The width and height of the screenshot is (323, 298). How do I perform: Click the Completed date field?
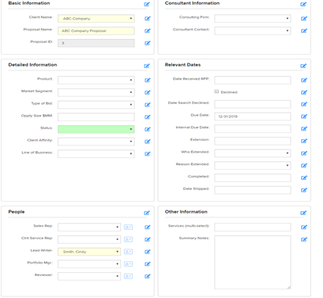click(253, 178)
